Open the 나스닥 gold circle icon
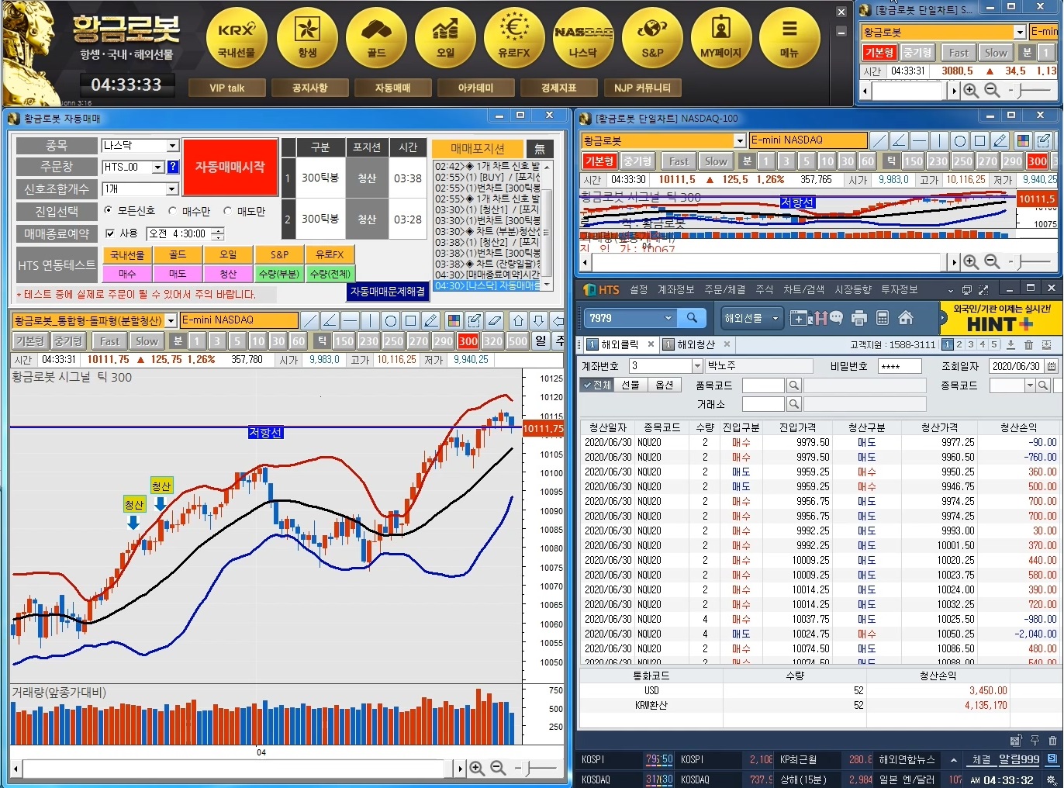The width and height of the screenshot is (1064, 788). point(583,37)
